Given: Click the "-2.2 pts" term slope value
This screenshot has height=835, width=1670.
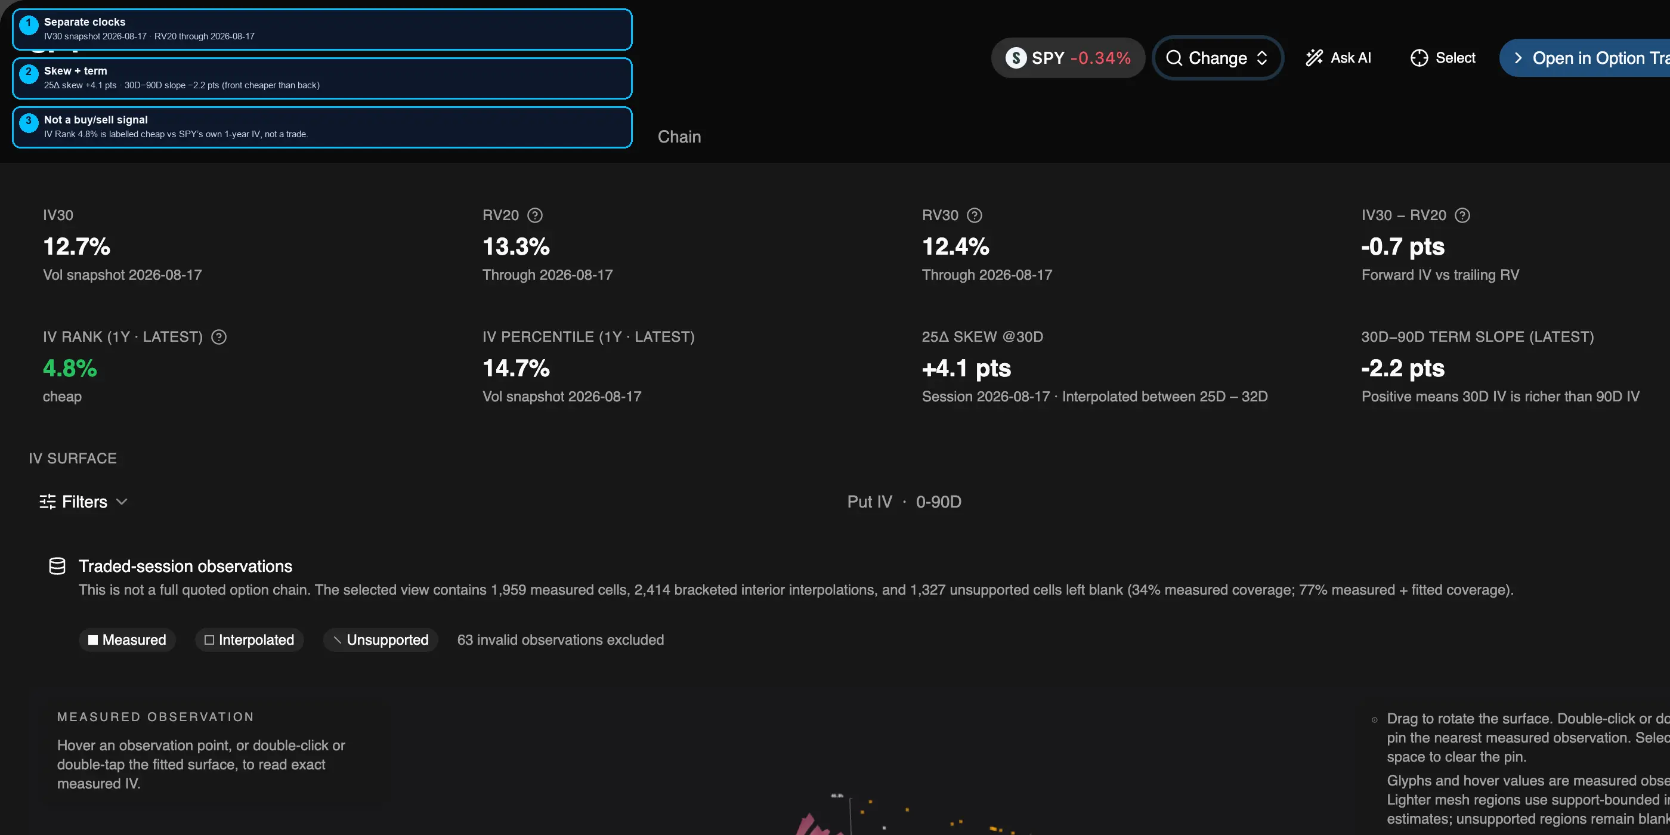Looking at the screenshot, I should pyautogui.click(x=1403, y=368).
